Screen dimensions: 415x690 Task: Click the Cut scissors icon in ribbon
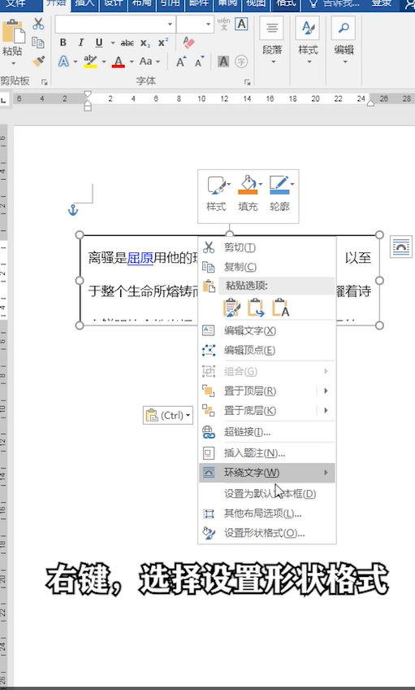tap(38, 24)
